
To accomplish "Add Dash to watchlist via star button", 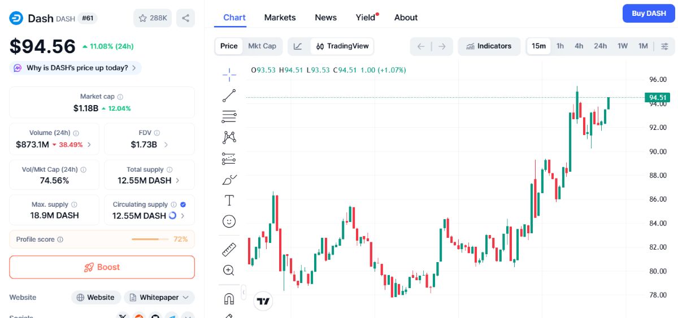I will point(153,18).
